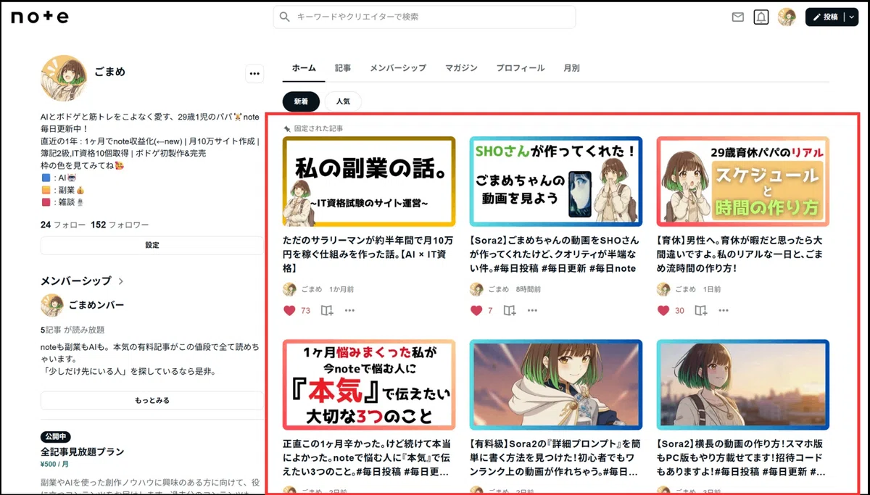Open 29歳育休パパのリアル thumbnail
870x495 pixels.
pos(743,182)
